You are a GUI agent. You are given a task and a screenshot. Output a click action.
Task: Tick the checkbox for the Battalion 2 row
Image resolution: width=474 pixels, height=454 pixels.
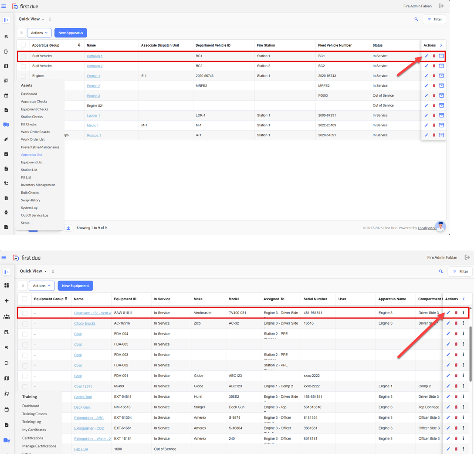click(x=24, y=66)
